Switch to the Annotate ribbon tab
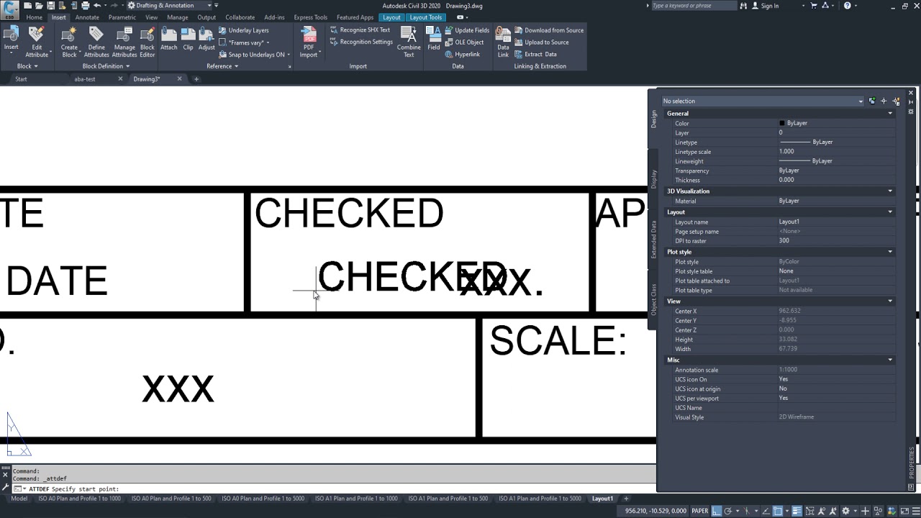921x518 pixels. click(87, 17)
